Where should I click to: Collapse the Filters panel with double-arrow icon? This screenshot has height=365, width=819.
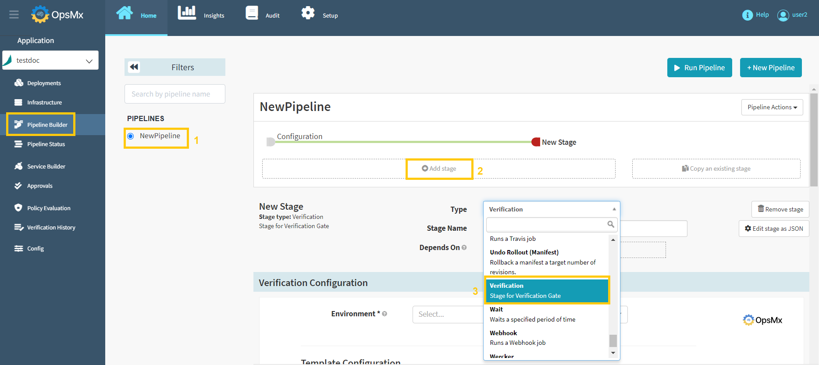point(134,67)
